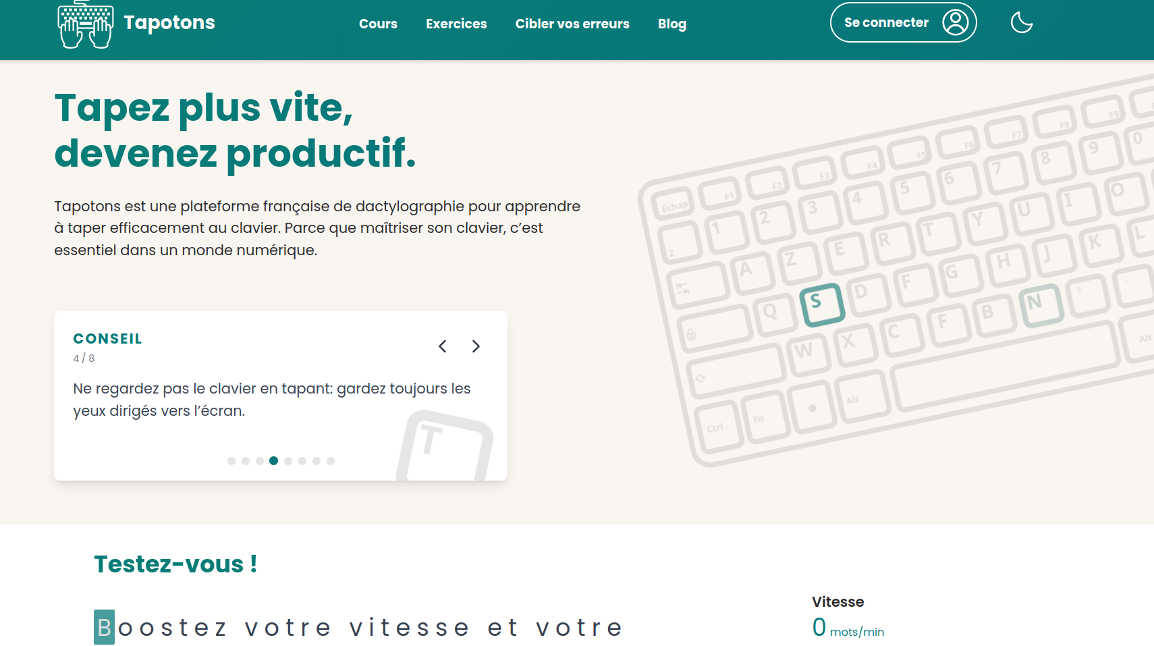Image resolution: width=1154 pixels, height=646 pixels.
Task: Show previous tip with the left chevron
Action: click(x=443, y=346)
